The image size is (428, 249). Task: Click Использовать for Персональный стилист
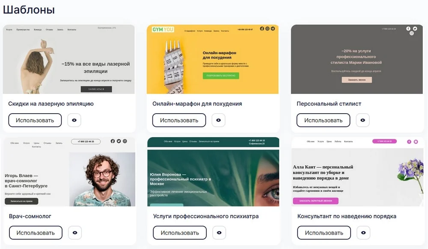pyautogui.click(x=324, y=120)
